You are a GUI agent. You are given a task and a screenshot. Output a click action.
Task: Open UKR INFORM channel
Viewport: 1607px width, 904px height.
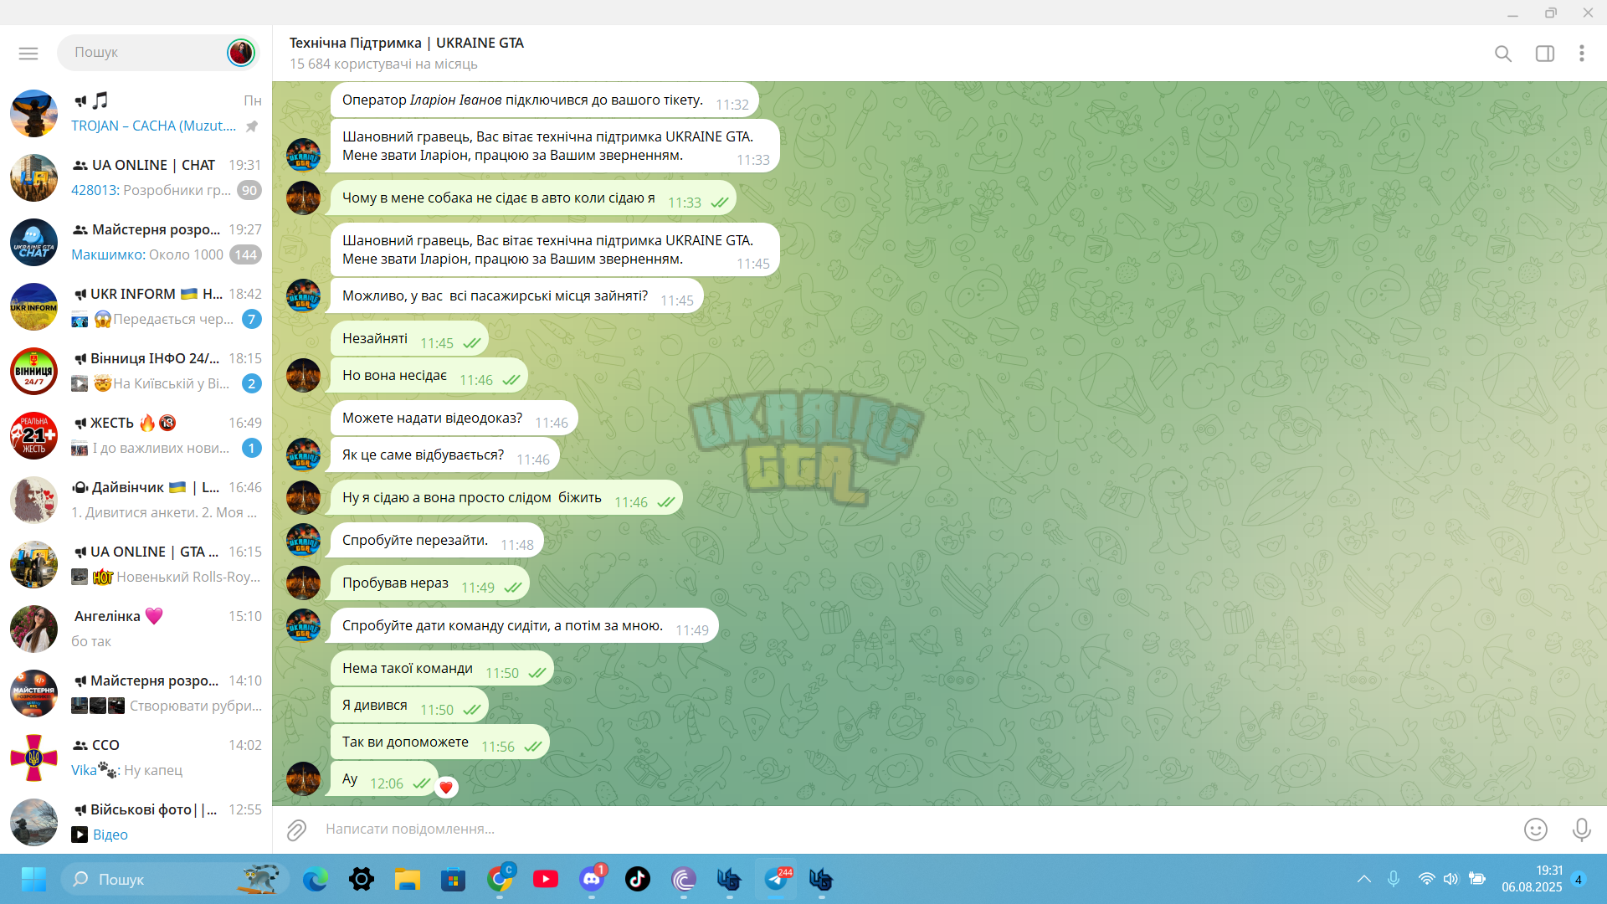(136, 306)
